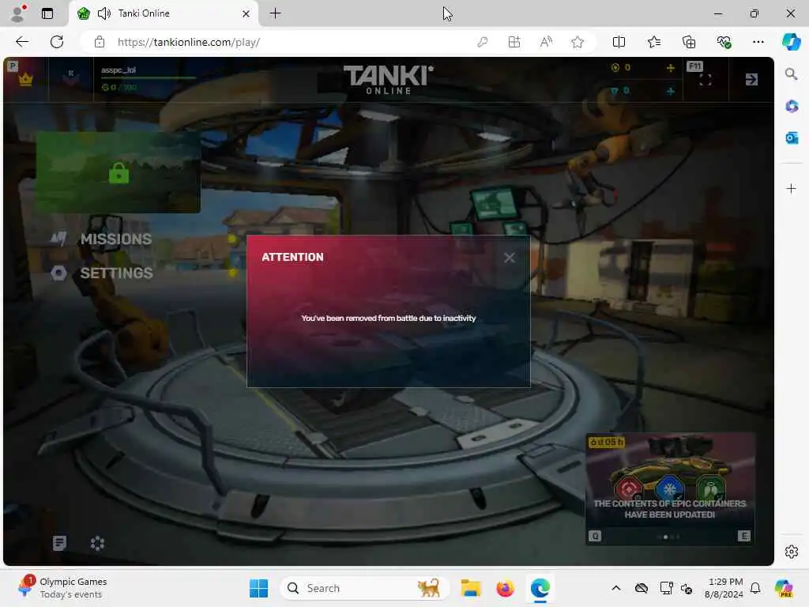Open the install app icon in the address bar
809x607 pixels.
pos(514,42)
